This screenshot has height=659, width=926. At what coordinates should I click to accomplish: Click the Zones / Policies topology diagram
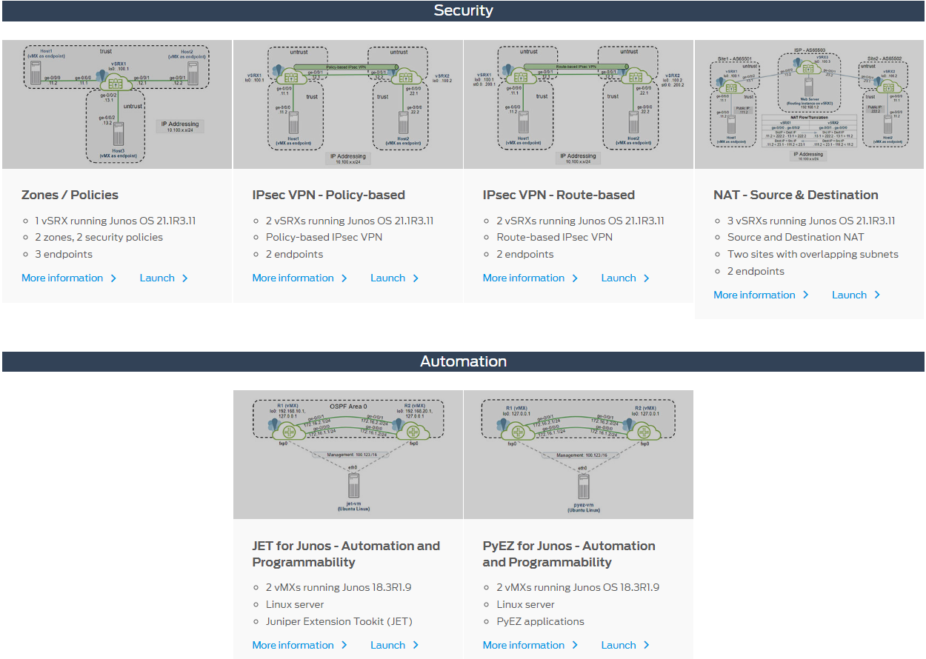pos(116,104)
